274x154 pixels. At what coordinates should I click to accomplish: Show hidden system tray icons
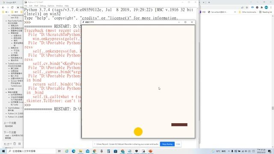(x=229, y=151)
